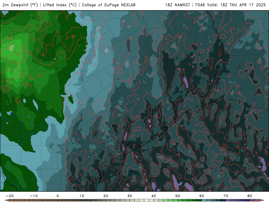
Task: Click the 'F048' forecast hour text
Action: [x=200, y=5]
